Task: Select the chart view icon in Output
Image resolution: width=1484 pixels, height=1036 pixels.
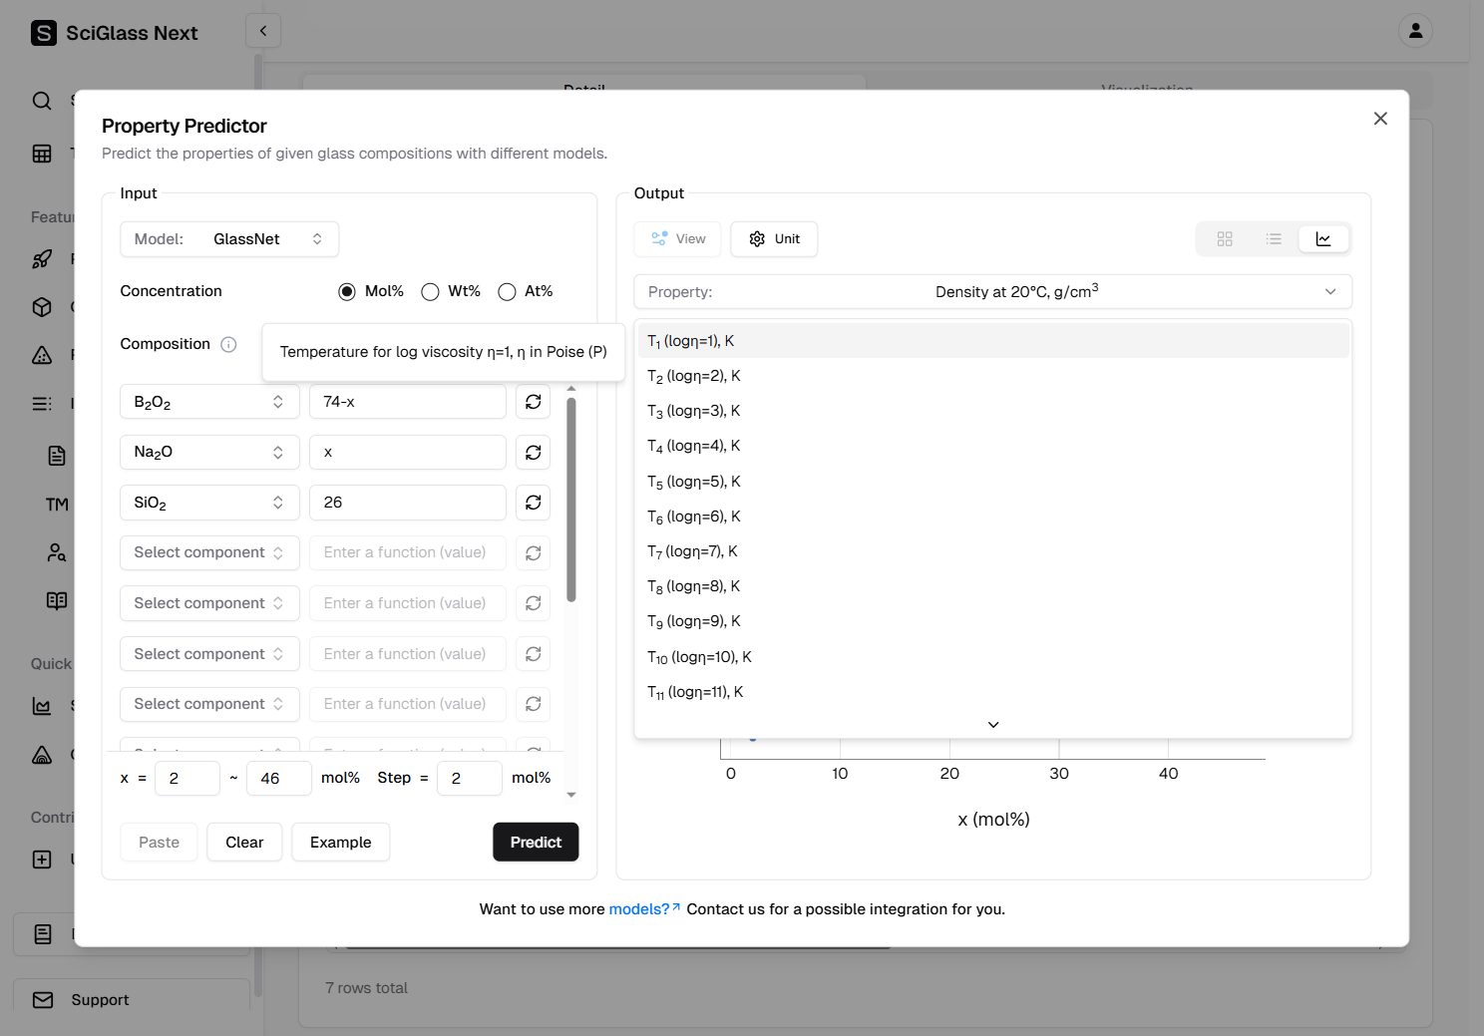Action: click(x=1323, y=239)
